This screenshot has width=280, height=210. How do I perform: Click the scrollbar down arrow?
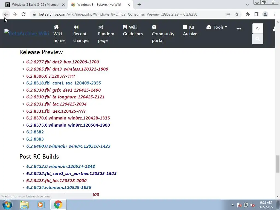click(x=278, y=197)
